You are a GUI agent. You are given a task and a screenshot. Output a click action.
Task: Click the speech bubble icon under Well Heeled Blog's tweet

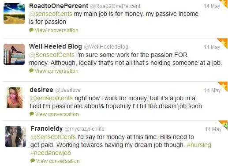pyautogui.click(x=31, y=71)
